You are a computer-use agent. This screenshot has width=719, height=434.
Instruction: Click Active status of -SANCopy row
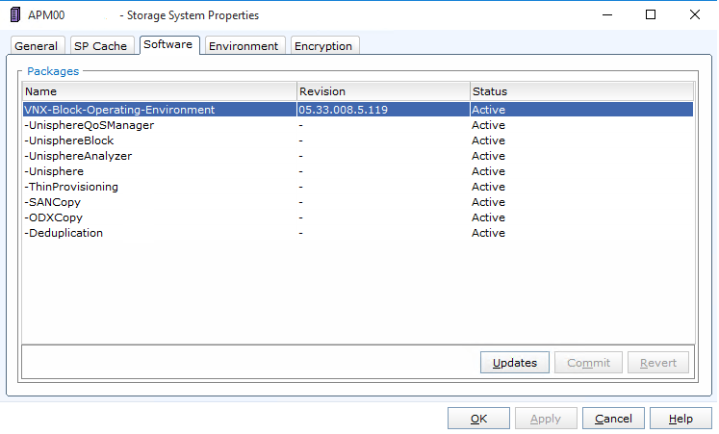pos(488,202)
